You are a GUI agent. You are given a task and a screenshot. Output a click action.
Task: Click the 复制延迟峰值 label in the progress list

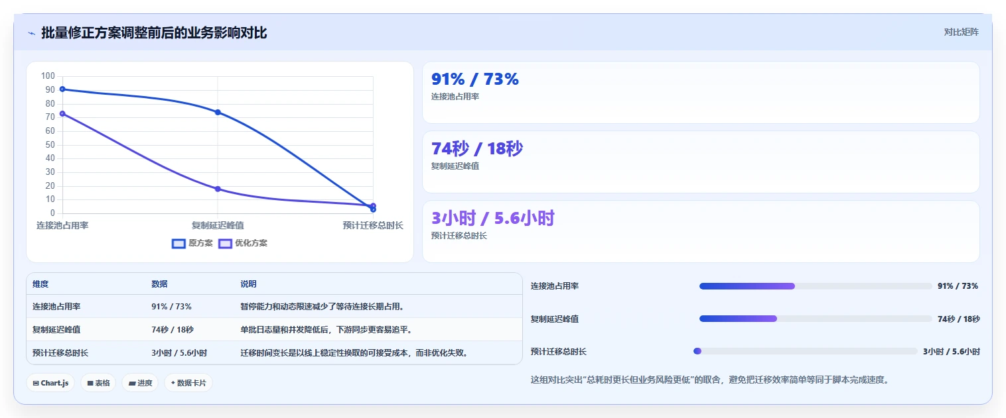(555, 319)
